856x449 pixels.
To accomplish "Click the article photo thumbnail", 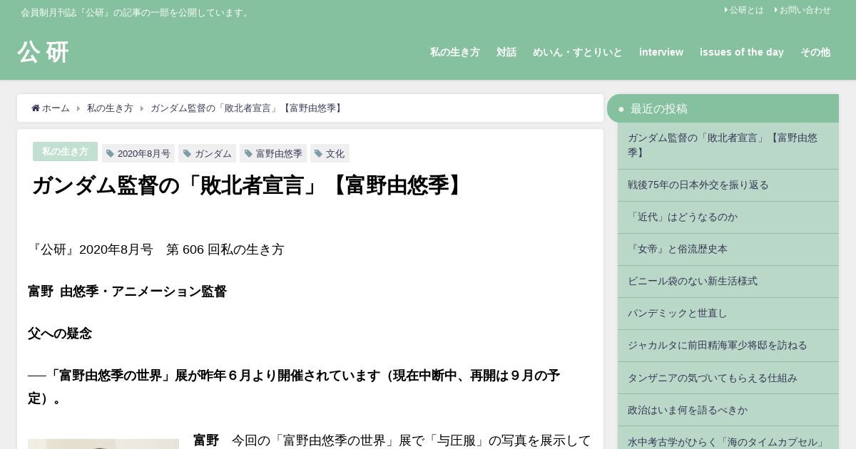I will [x=103, y=444].
